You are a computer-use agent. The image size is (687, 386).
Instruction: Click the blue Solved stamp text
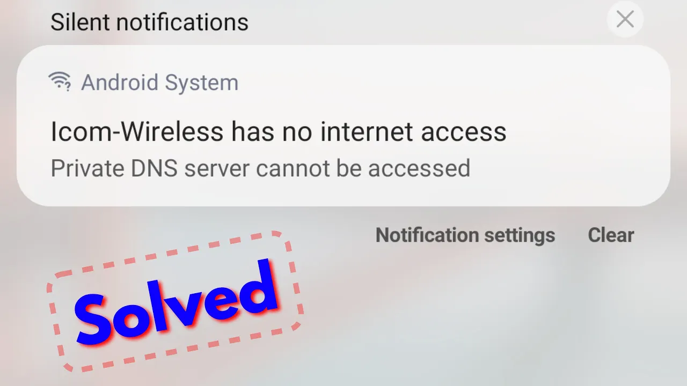pyautogui.click(x=177, y=303)
